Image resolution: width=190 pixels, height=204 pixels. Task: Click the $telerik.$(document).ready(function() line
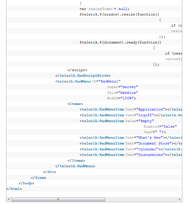[x=120, y=42]
